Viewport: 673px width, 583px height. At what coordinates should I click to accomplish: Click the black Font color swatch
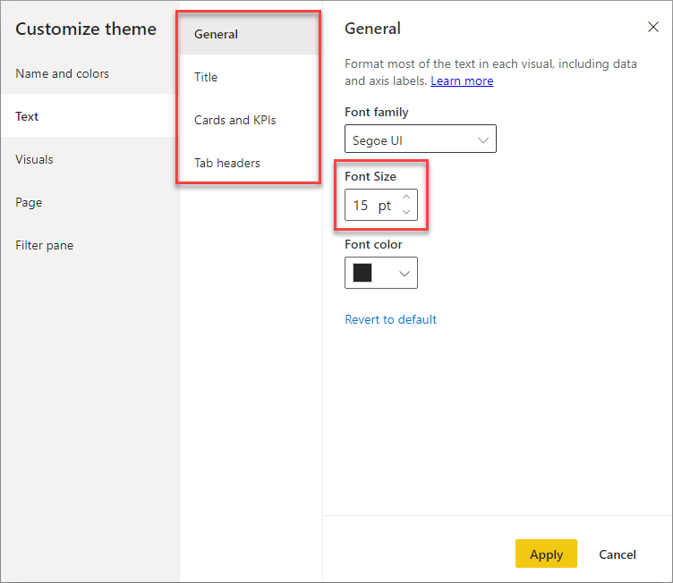tap(362, 273)
